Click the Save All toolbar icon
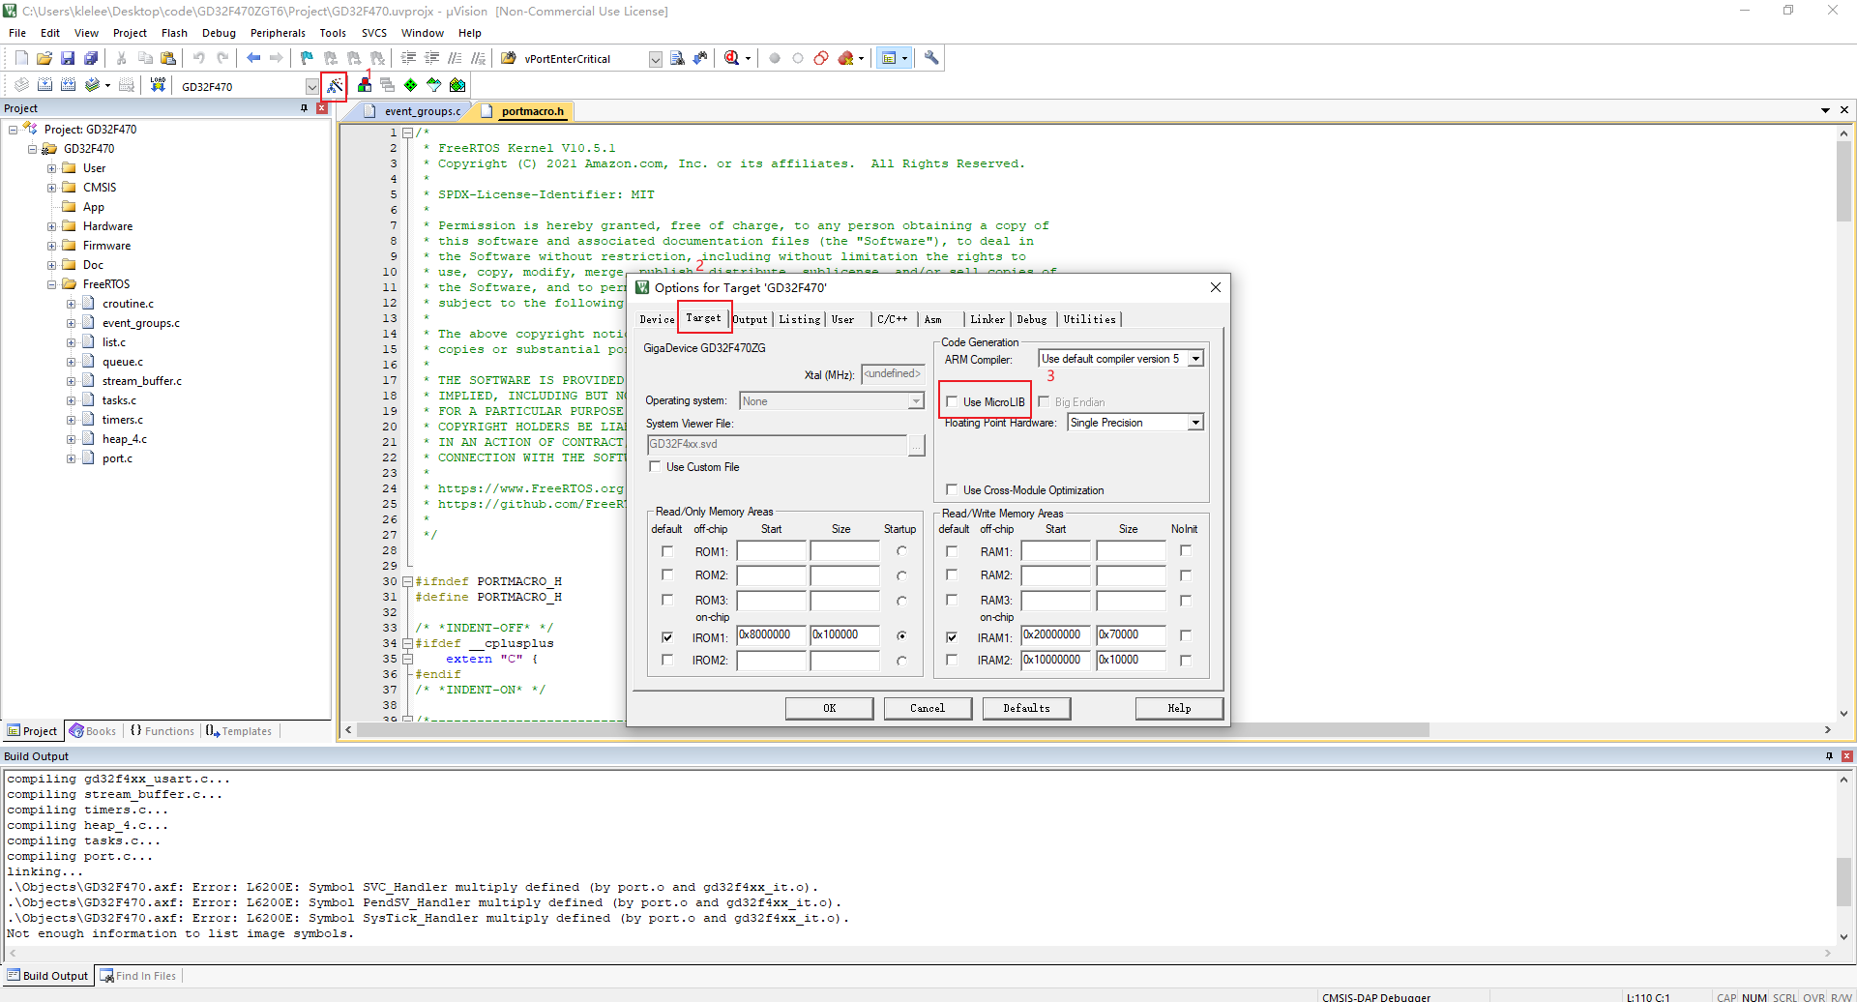Viewport: 1857px width, 1002px height. pos(91,58)
